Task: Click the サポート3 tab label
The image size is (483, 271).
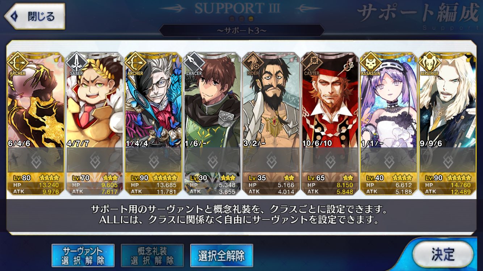Action: click(241, 31)
